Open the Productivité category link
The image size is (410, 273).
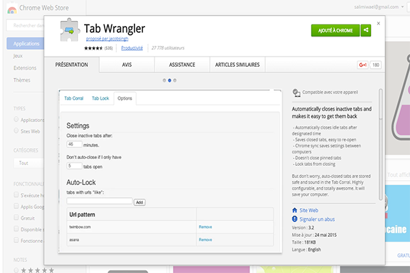pos(132,48)
